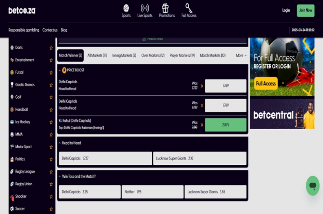Image resolution: width=323 pixels, height=214 pixels.
Task: Select the Match Winner (2) tab
Action: [x=71, y=55]
